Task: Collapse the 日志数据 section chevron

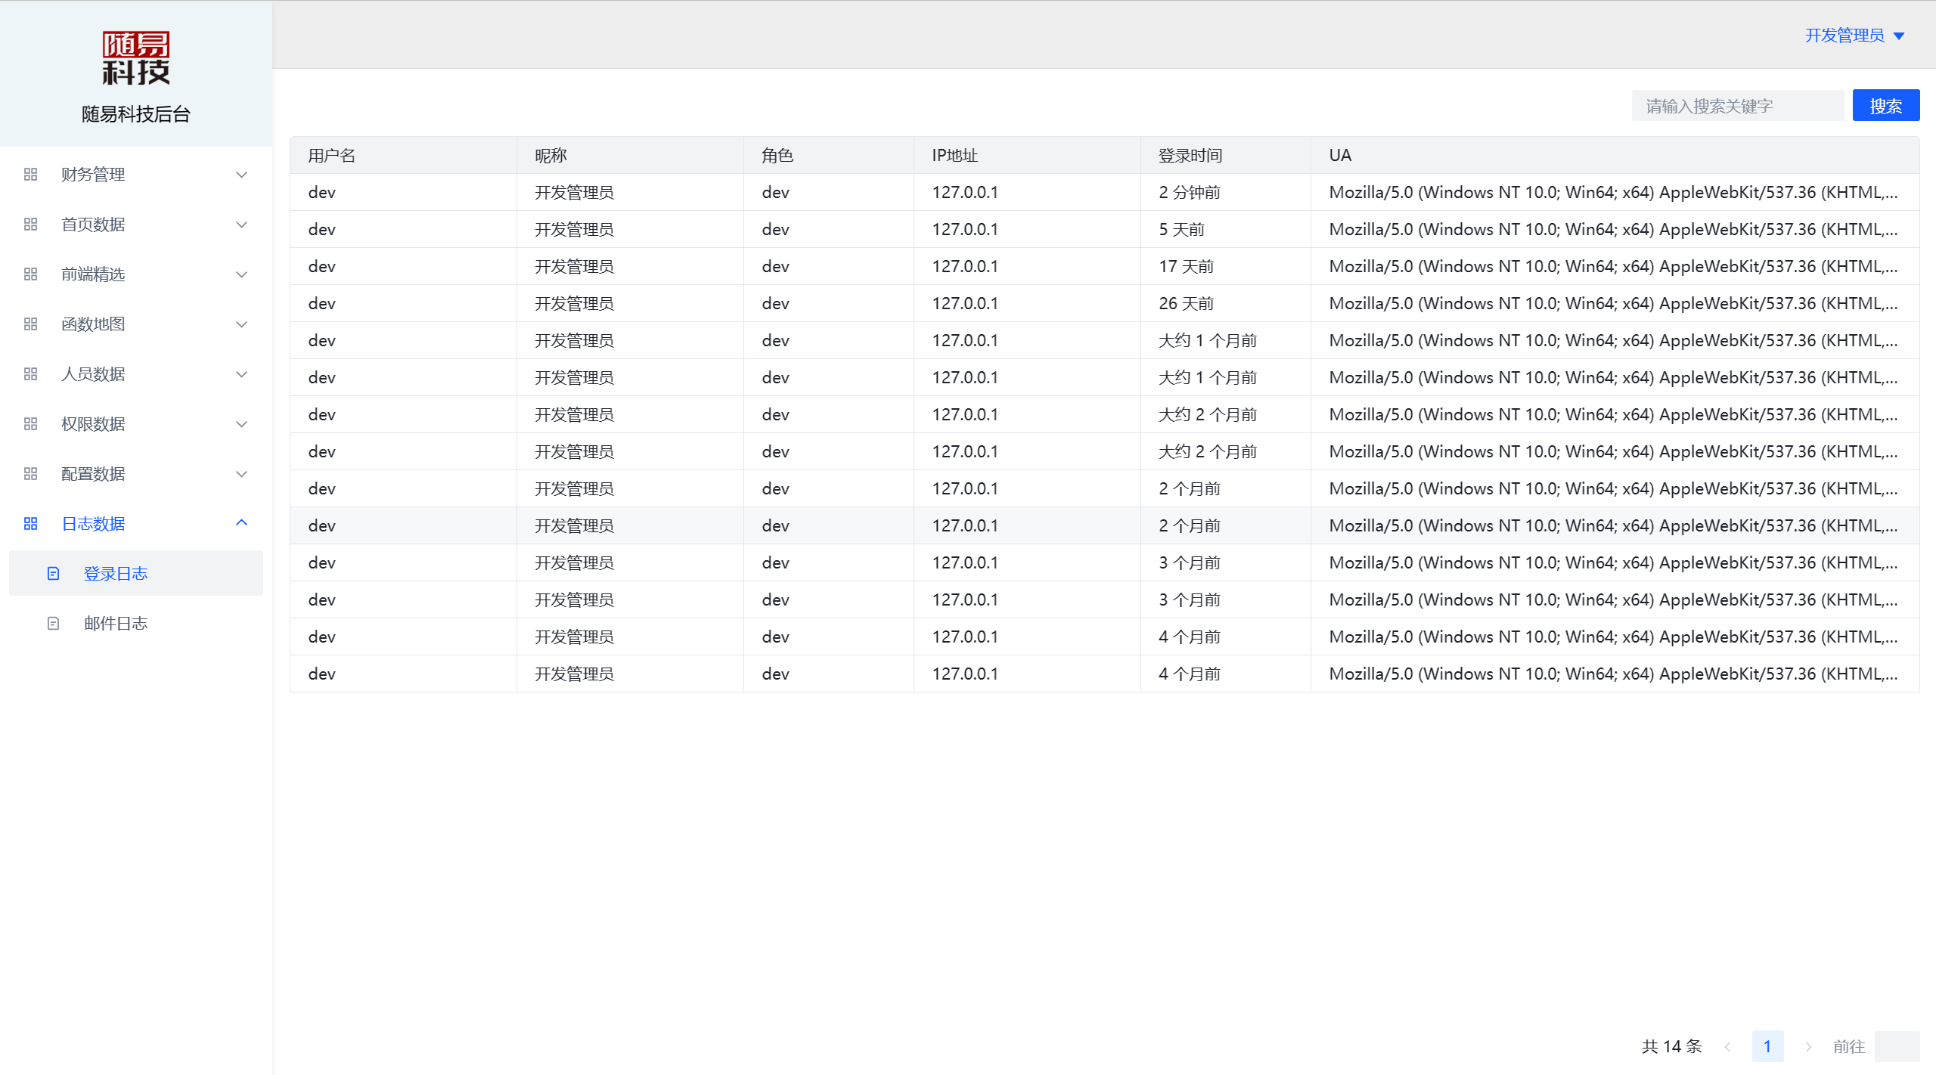Action: [x=241, y=523]
